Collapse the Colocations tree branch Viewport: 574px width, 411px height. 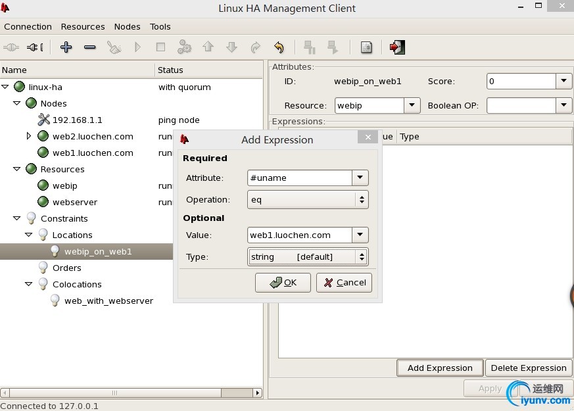click(28, 284)
